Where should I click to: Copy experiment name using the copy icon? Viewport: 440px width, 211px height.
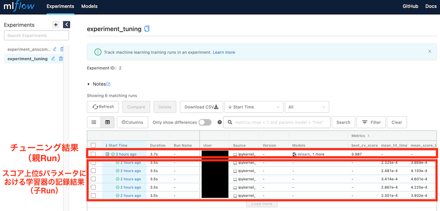(x=147, y=29)
